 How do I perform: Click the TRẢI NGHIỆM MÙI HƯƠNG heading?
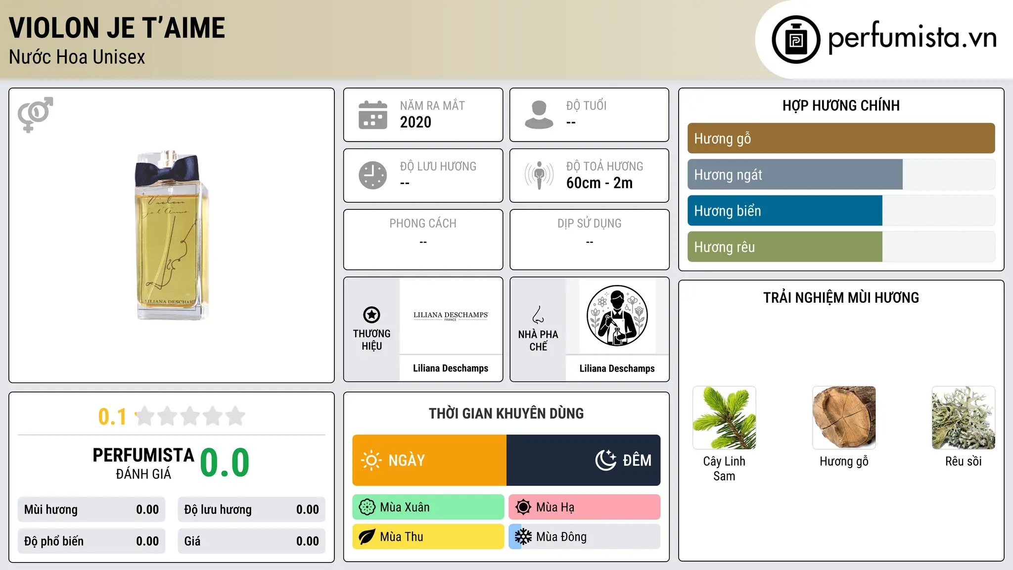click(x=841, y=298)
